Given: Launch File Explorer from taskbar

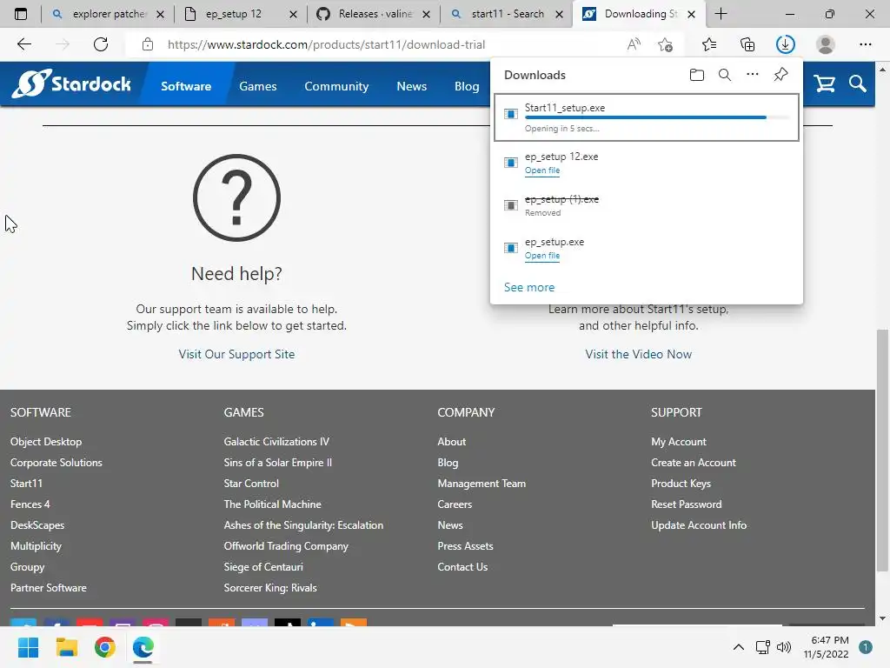Looking at the screenshot, I should tap(66, 647).
